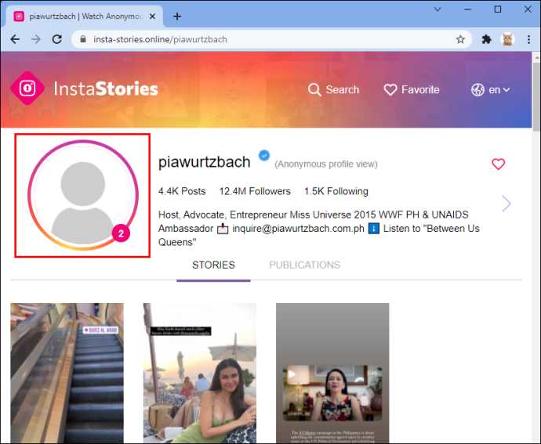Open the Chrome extensions puzzle icon
The image size is (541, 444).
(x=486, y=39)
